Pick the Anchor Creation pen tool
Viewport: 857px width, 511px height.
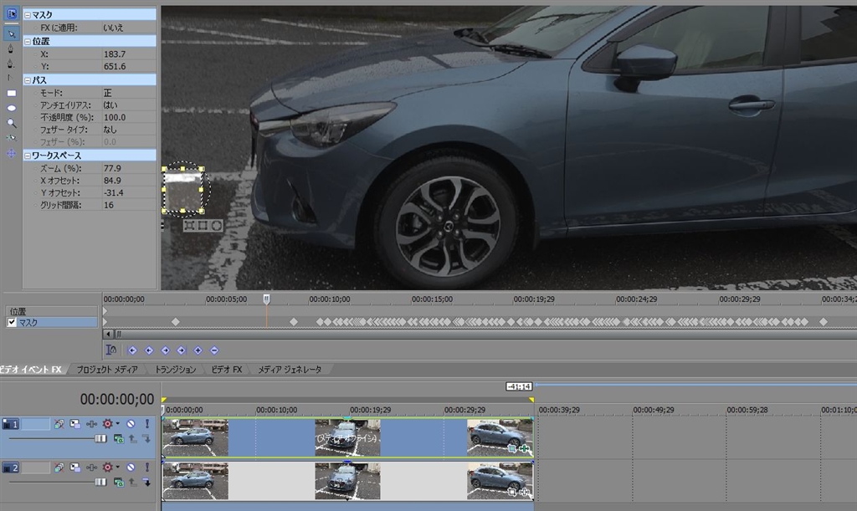[x=11, y=49]
